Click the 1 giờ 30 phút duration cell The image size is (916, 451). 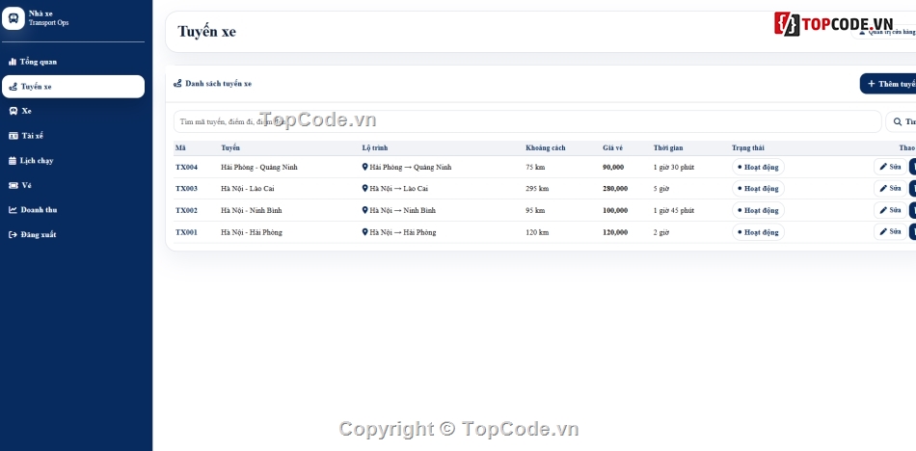tap(674, 167)
